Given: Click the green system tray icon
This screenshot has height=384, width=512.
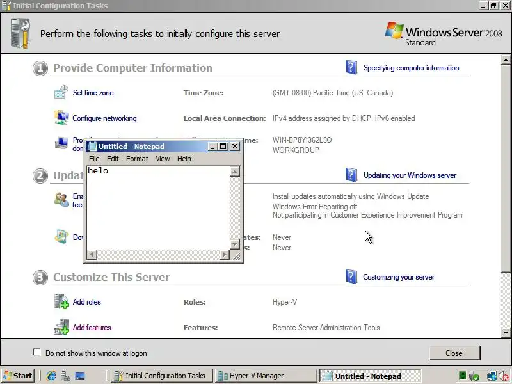Looking at the screenshot, I should click(462, 376).
